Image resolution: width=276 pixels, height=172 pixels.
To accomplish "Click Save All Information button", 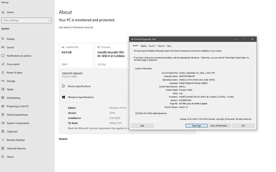I will click(220, 126).
